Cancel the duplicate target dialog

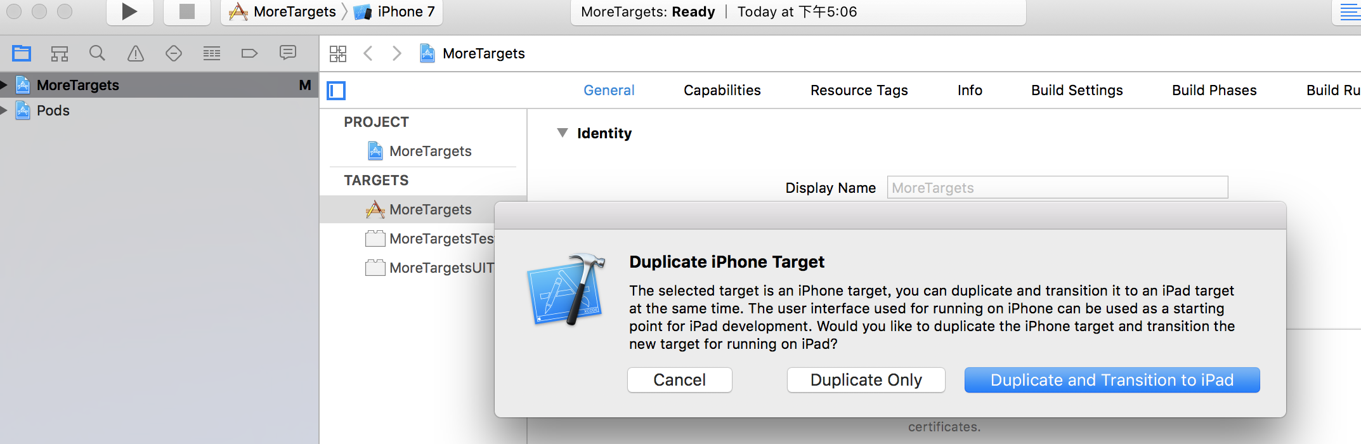(679, 380)
